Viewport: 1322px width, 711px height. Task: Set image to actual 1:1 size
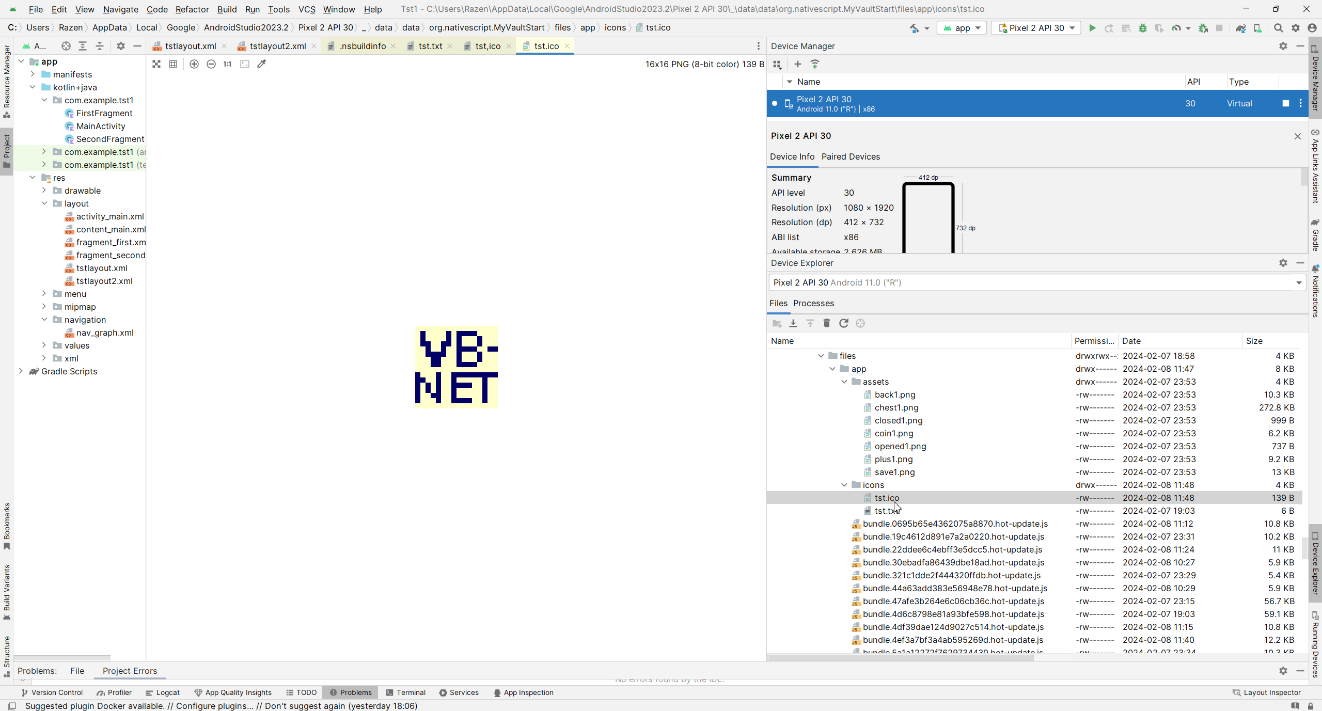click(228, 64)
